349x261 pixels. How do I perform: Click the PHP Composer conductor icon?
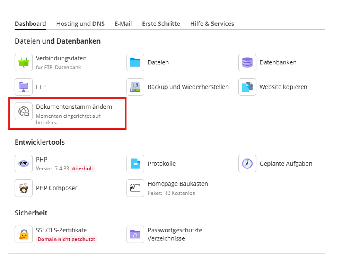click(x=24, y=188)
